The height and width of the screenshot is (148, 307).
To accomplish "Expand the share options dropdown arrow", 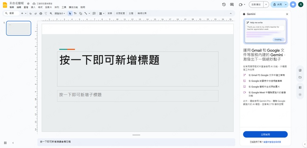I will (x=286, y=5).
